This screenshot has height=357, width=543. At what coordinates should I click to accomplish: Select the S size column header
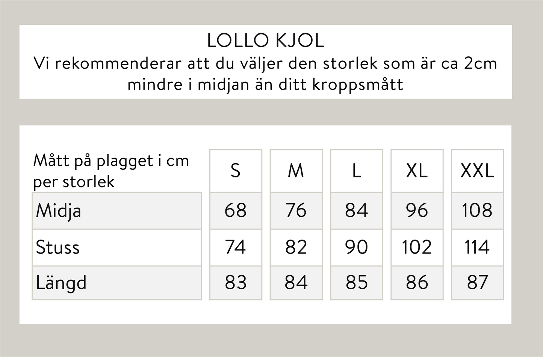(236, 171)
